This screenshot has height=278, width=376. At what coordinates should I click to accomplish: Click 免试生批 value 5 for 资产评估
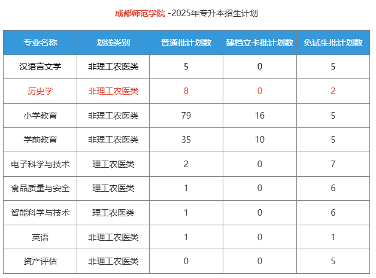point(333,261)
